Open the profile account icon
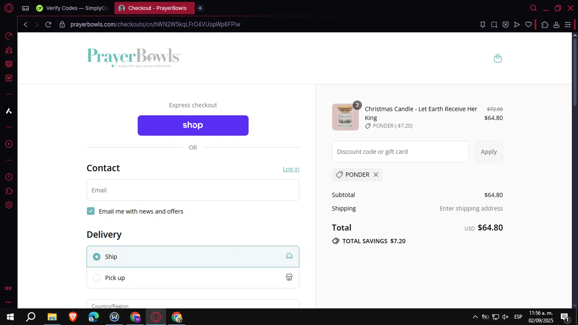Screen dimensions: 578x325 (556, 24)
